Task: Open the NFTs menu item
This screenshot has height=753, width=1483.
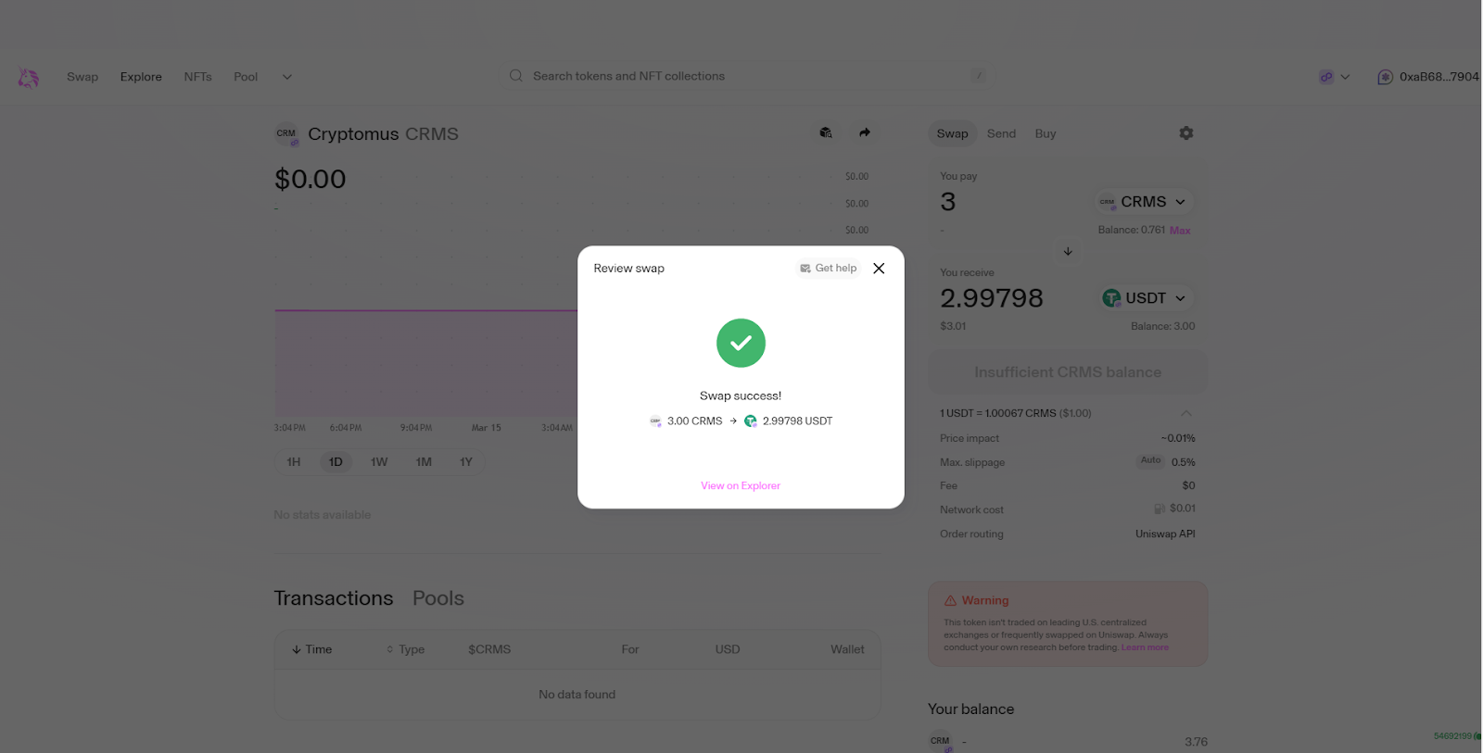Action: click(196, 77)
